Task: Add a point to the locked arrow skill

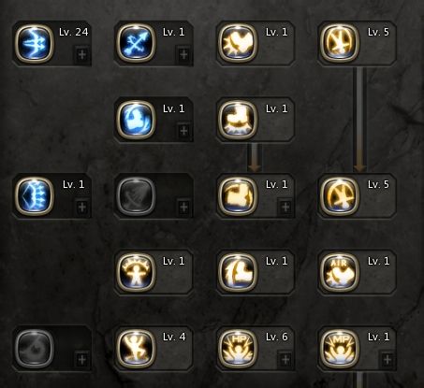Action: tap(183, 208)
